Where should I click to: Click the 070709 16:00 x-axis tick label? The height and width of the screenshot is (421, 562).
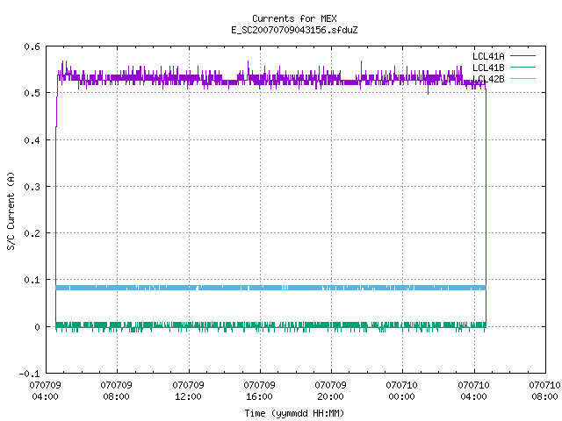[259, 391]
